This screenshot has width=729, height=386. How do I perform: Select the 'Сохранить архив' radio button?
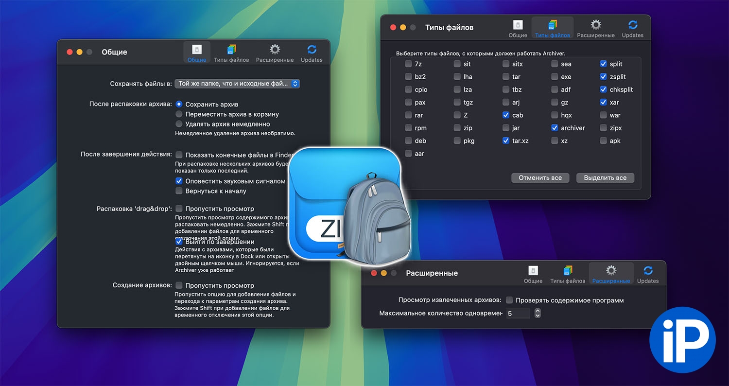pos(179,104)
